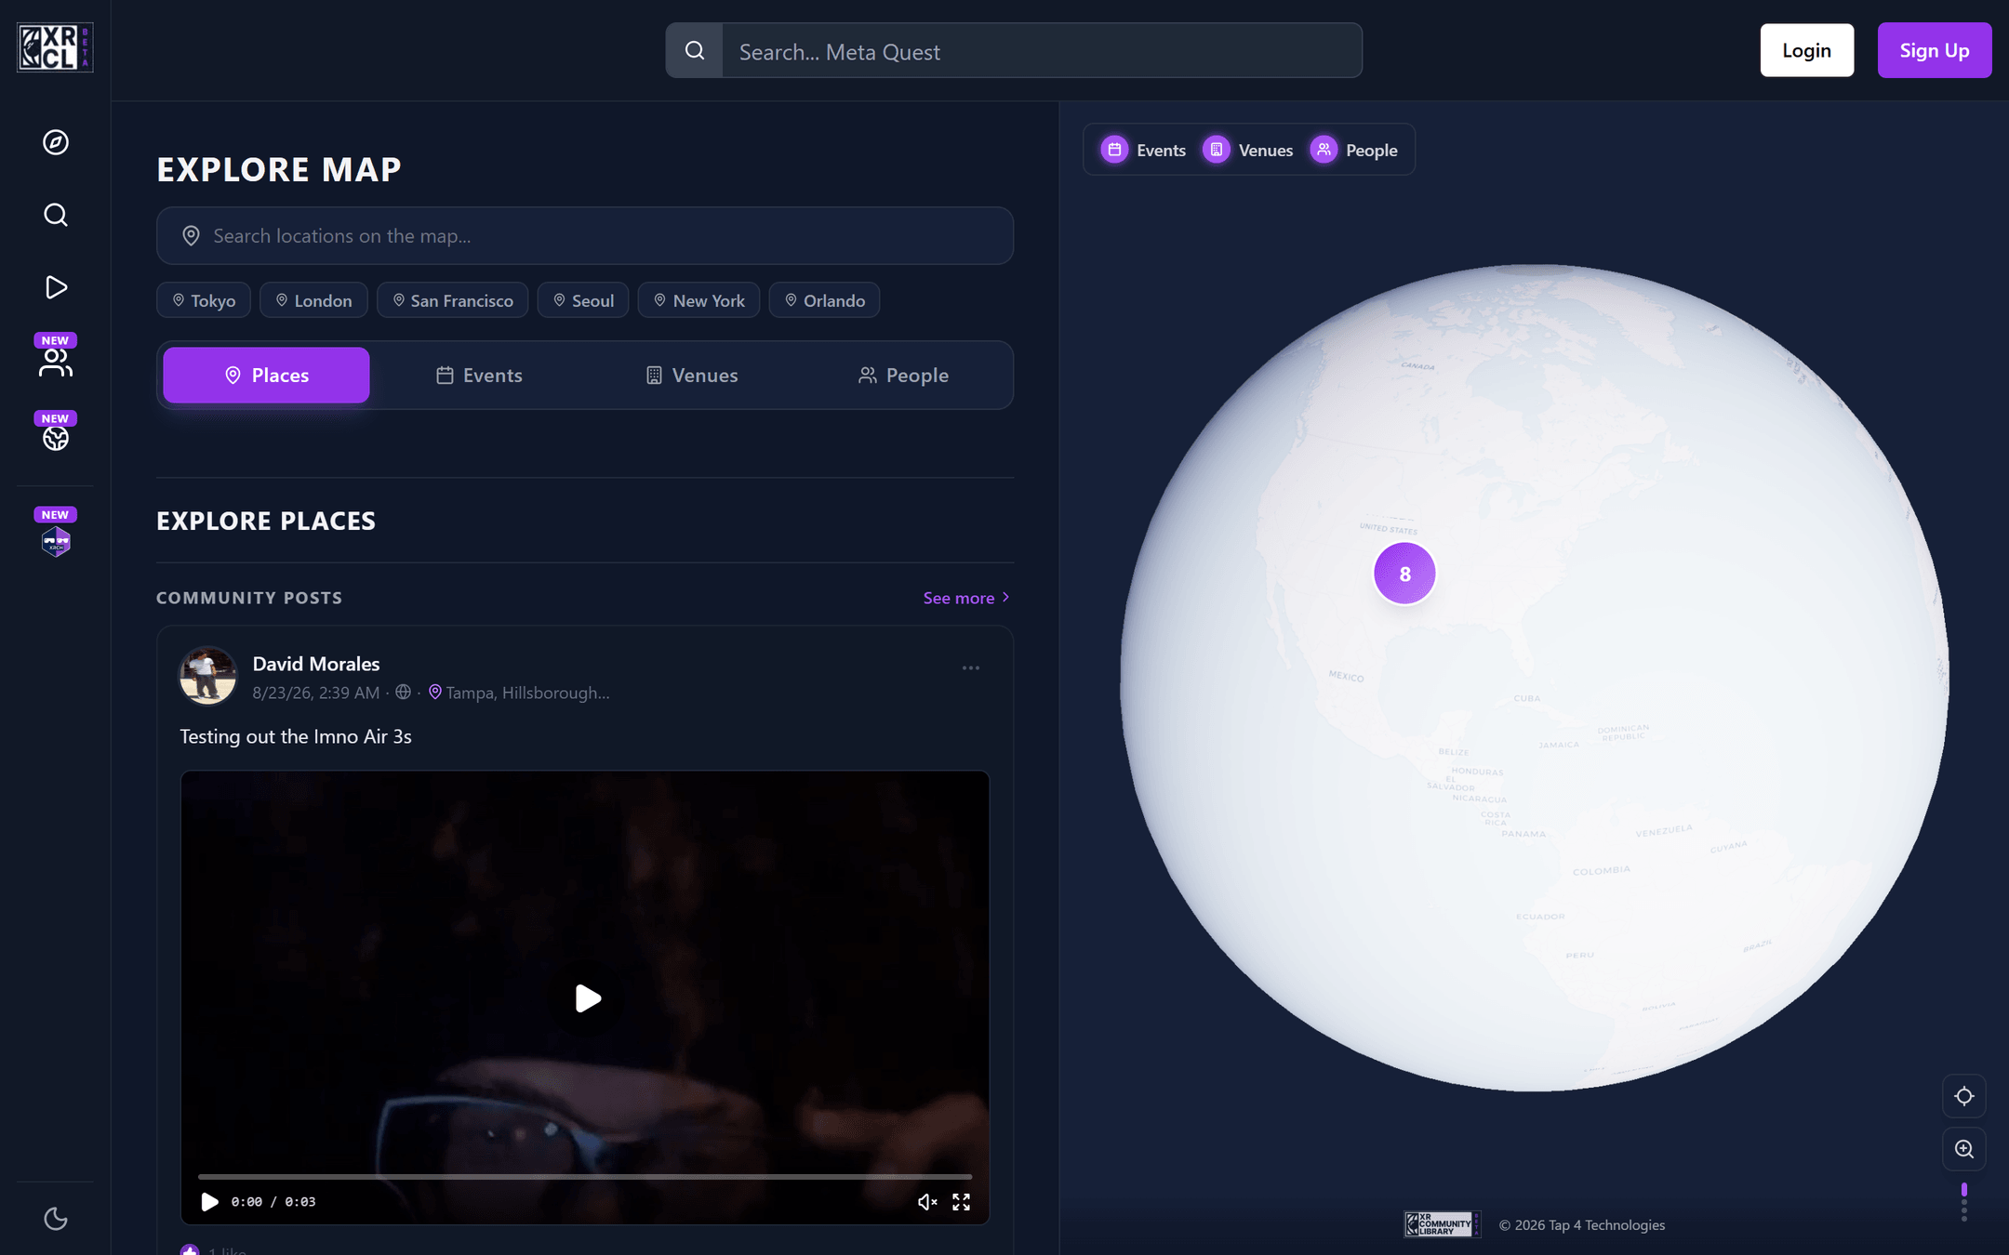Image resolution: width=2009 pixels, height=1255 pixels.
Task: Open the XRCL logo home link
Action: coord(55,47)
